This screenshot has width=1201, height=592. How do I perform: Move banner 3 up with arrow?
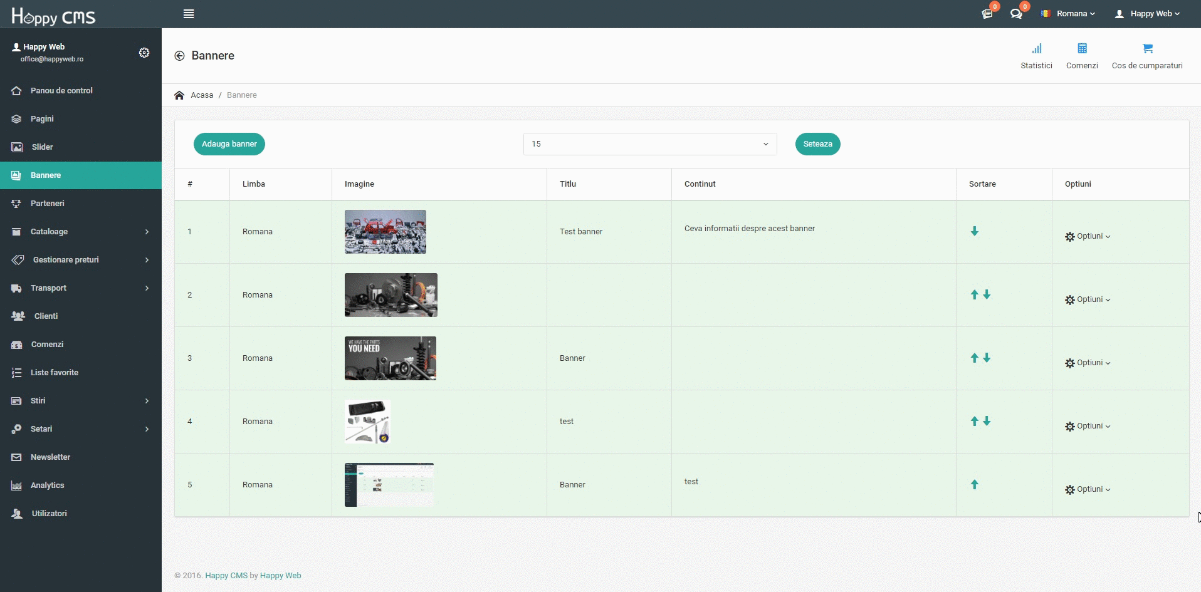(x=975, y=358)
